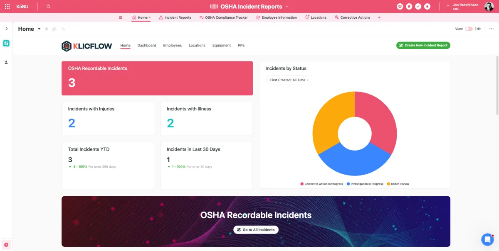Open the blue chat support bubble
The width and height of the screenshot is (499, 251).
pyautogui.click(x=487, y=239)
